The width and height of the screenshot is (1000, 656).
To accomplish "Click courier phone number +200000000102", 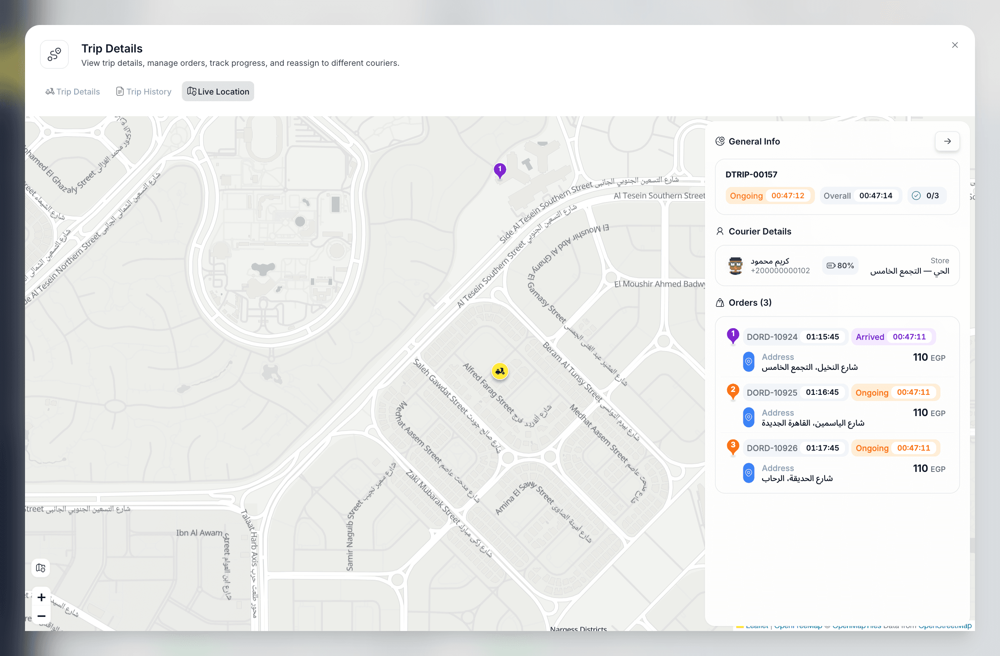I will coord(780,271).
